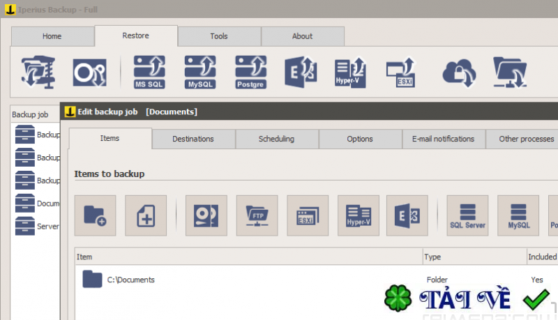Click the FTP folder restore icon in the ribbon

tap(510, 73)
